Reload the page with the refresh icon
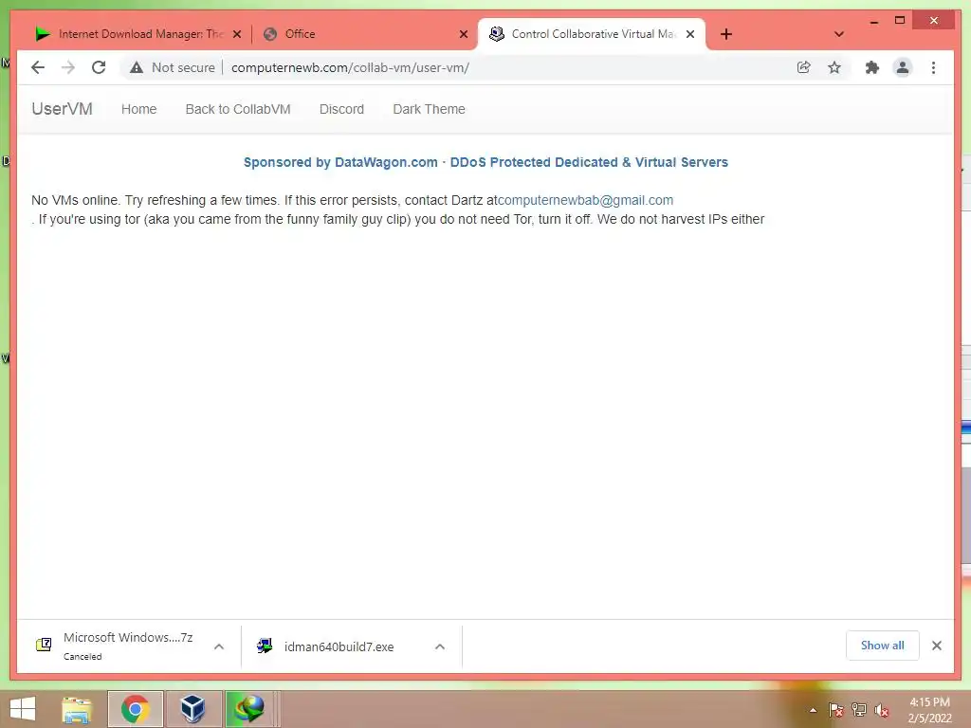Screen dimensions: 971x728 pyautogui.click(x=99, y=67)
